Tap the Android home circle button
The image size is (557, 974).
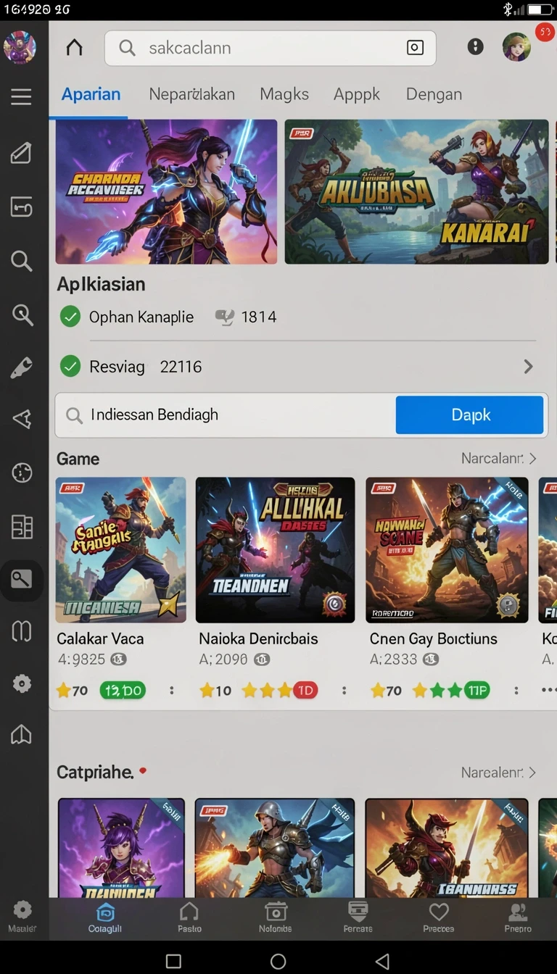coord(278,961)
